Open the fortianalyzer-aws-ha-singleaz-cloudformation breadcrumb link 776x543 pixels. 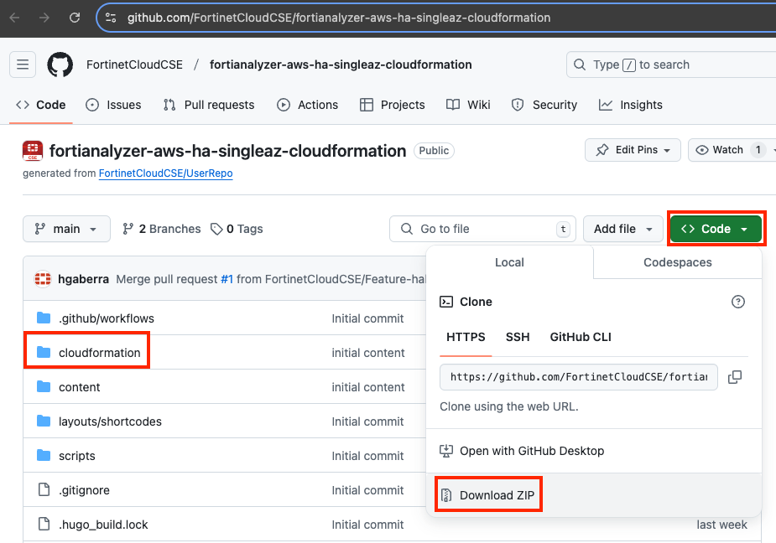pyautogui.click(x=341, y=65)
